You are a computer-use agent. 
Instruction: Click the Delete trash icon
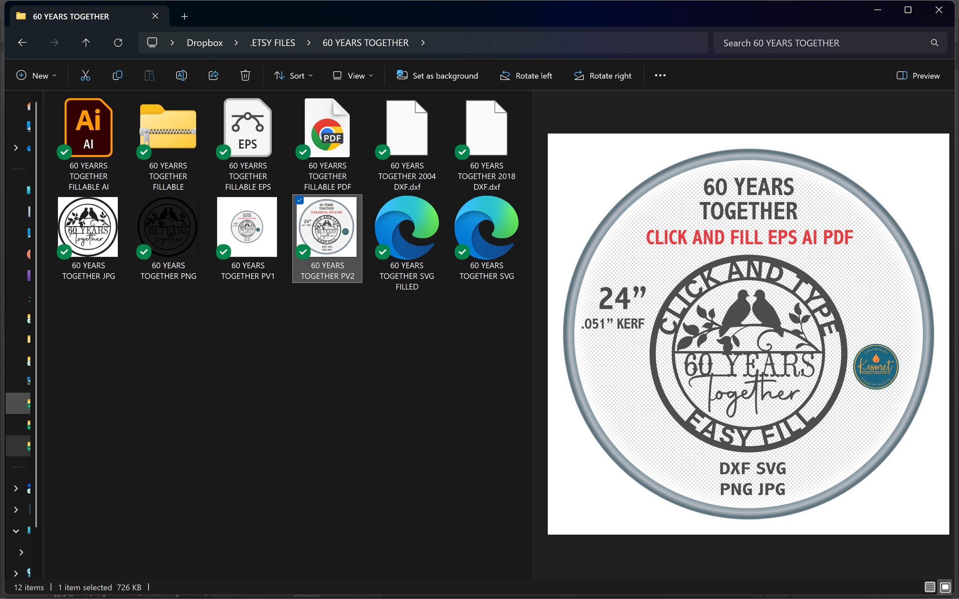246,75
